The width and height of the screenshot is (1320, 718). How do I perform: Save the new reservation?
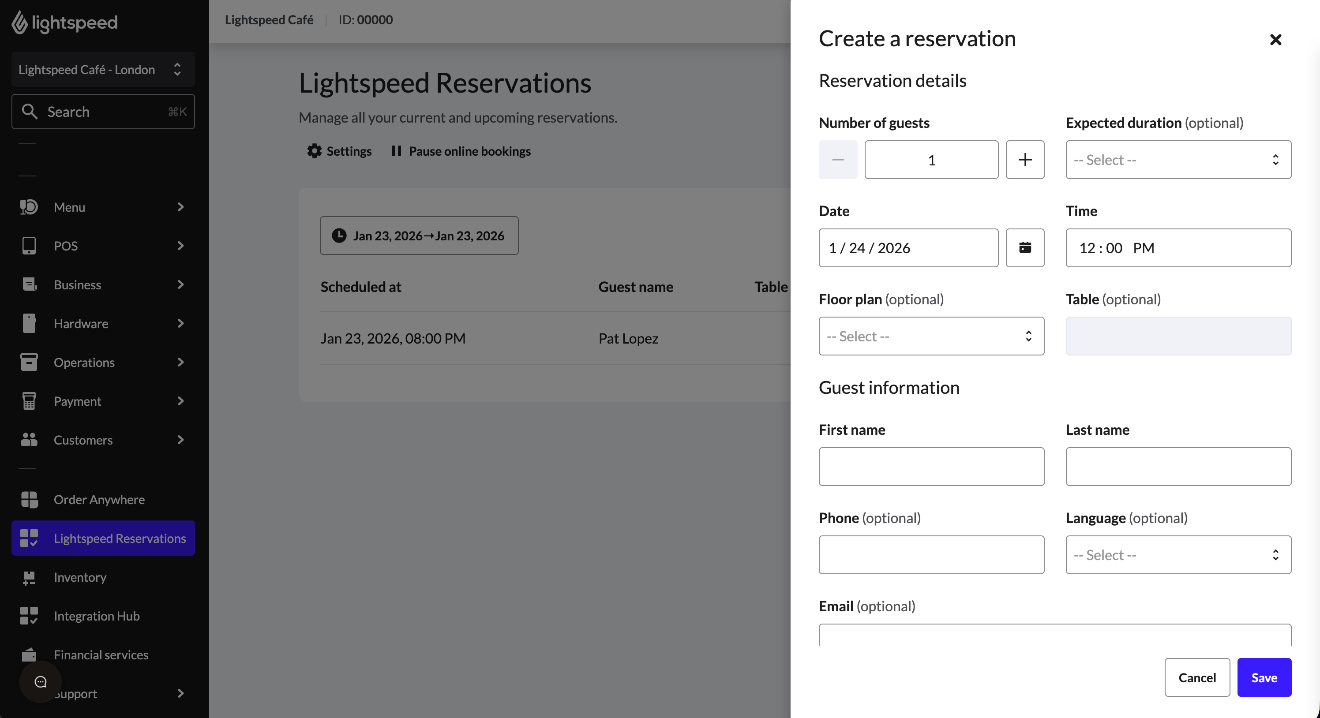click(1264, 677)
